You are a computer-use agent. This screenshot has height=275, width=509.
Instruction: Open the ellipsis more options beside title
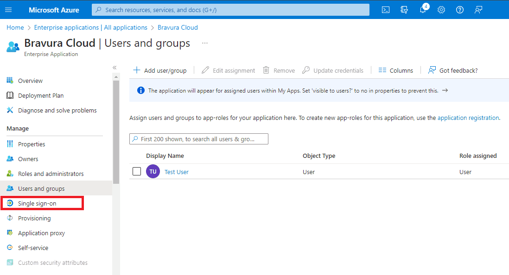205,43
